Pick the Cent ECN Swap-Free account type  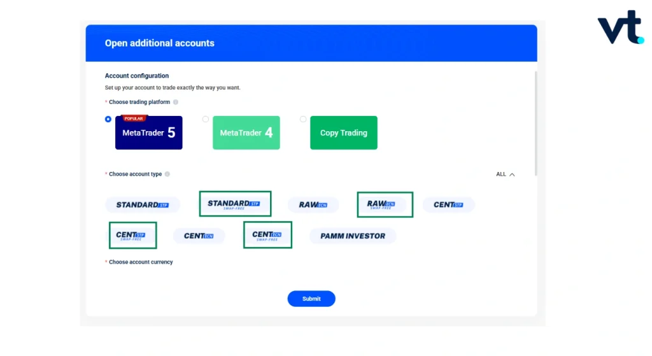[267, 235]
